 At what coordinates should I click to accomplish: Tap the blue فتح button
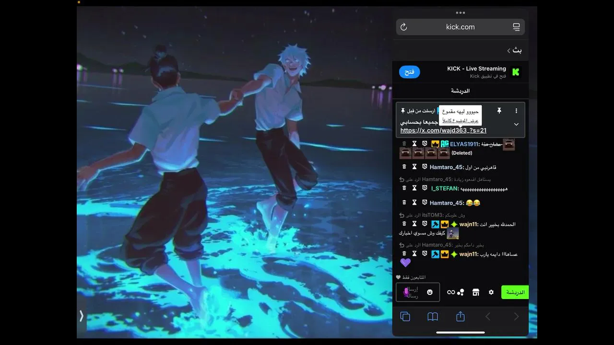410,72
